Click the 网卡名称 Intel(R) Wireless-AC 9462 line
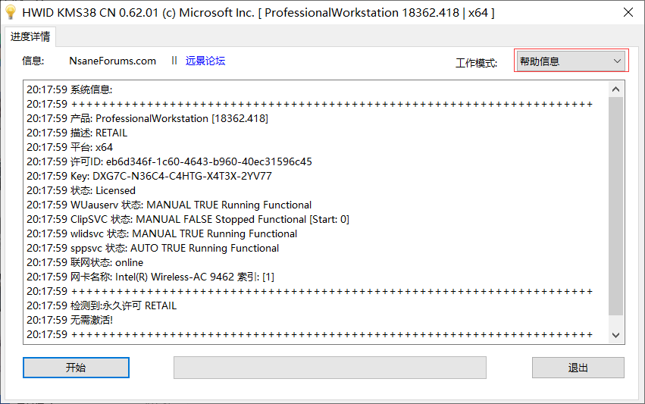 pyautogui.click(x=151, y=277)
